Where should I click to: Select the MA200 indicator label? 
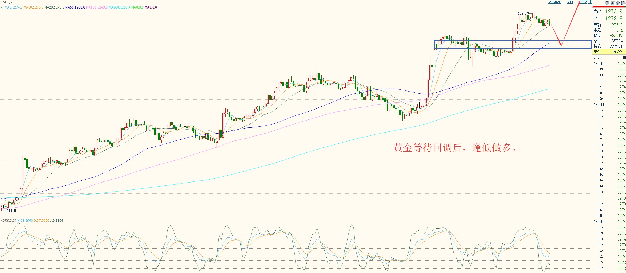(119, 7)
